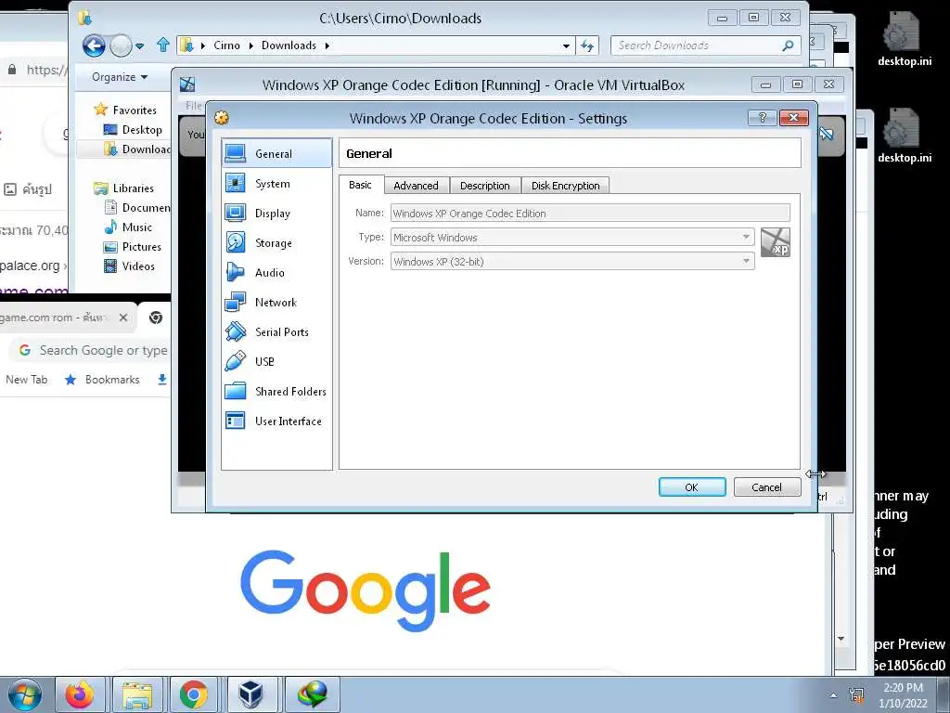950x713 pixels.
Task: Open the Explorer address bar history dropdown
Action: pos(566,45)
